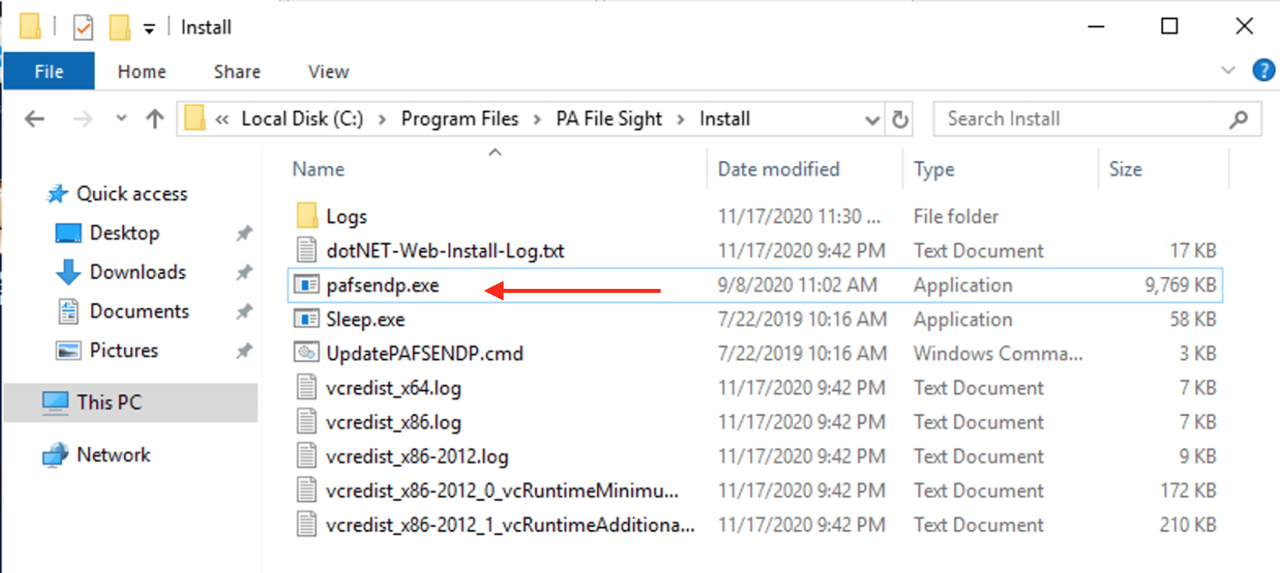1280x573 pixels.
Task: Click the Search Install input field
Action: [1080, 119]
